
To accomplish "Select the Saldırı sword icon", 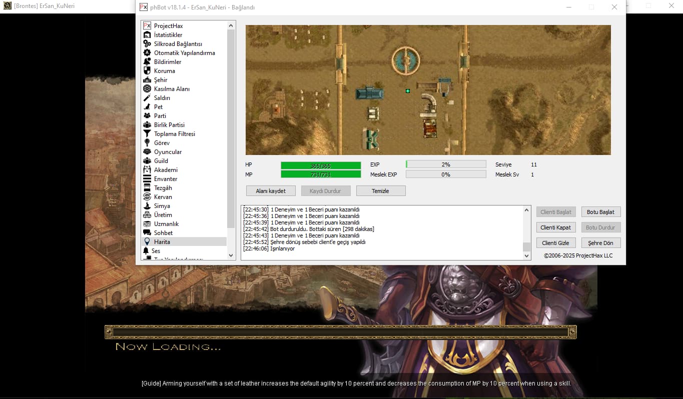I will coord(147,98).
